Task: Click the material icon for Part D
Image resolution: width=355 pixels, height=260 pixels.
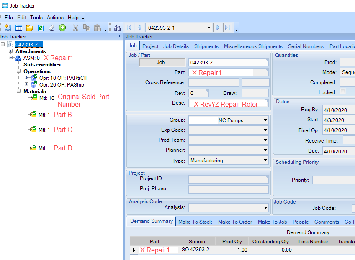Action: click(x=33, y=148)
